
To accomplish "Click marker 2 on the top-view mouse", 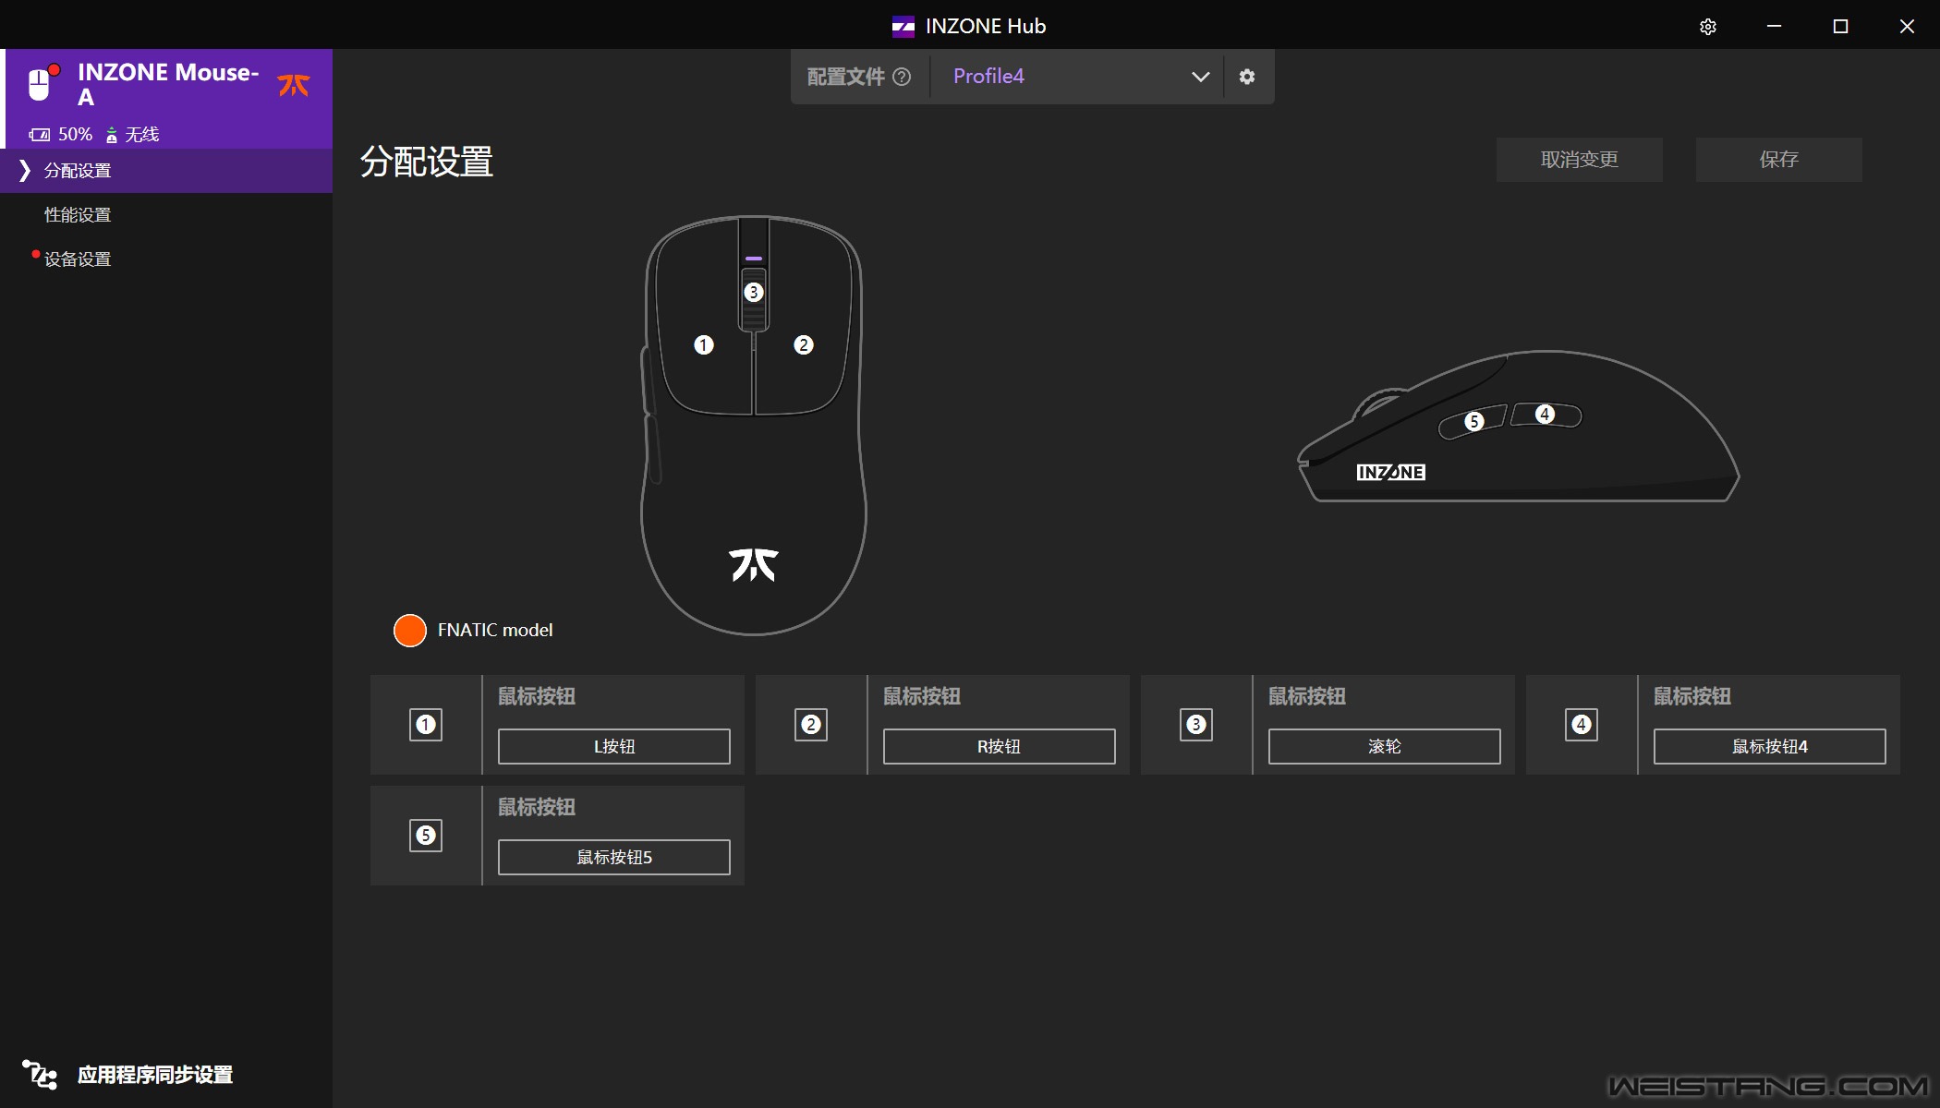I will [x=804, y=345].
